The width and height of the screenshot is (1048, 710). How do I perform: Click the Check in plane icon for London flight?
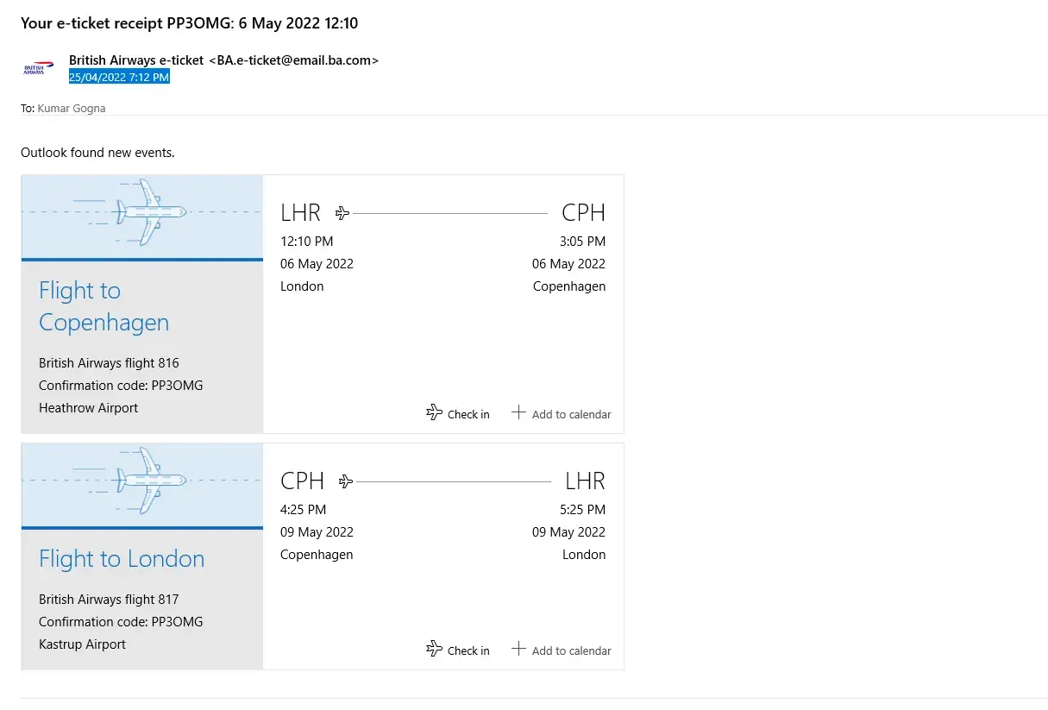pyautogui.click(x=435, y=650)
